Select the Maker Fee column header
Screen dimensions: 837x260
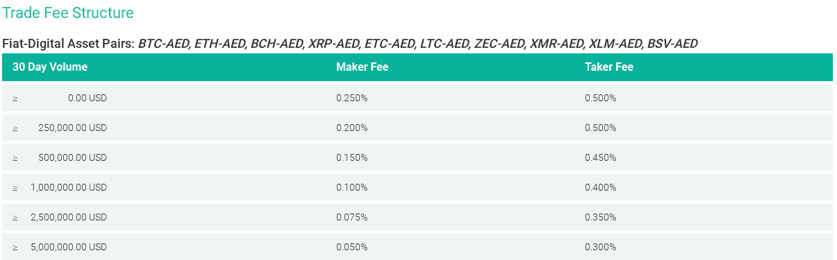[362, 67]
